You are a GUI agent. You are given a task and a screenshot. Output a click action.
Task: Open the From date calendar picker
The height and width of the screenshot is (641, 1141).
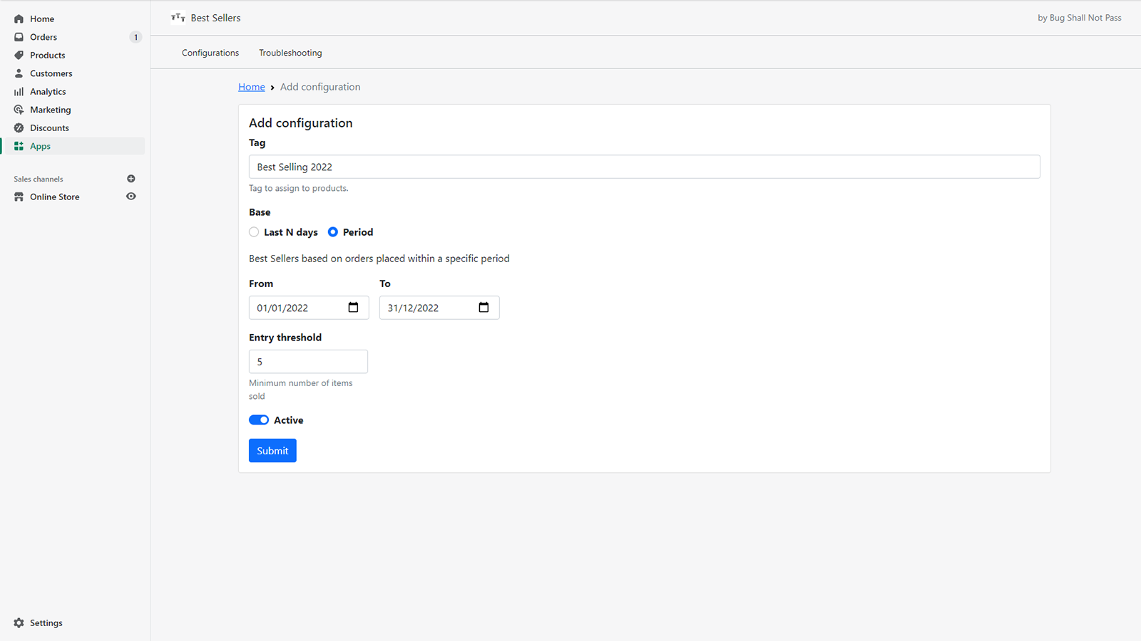pyautogui.click(x=353, y=308)
